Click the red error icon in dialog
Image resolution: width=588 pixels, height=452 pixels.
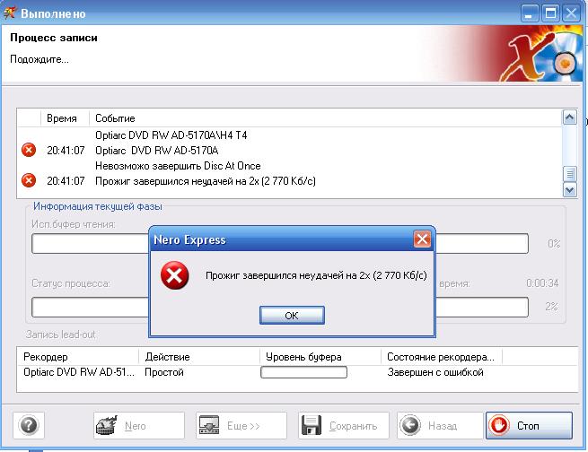click(175, 275)
